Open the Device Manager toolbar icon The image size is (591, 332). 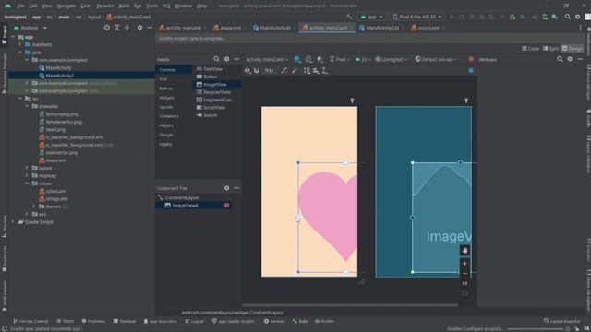coord(545,17)
